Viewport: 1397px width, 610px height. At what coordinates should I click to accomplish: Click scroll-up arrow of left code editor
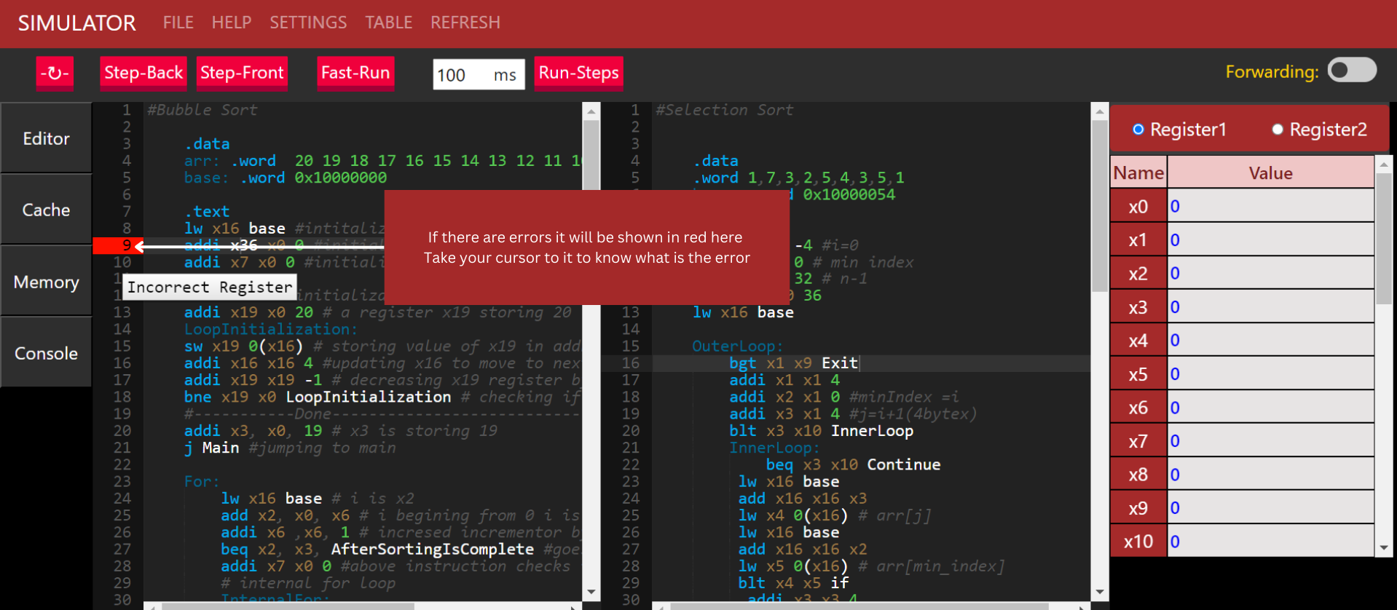(591, 112)
